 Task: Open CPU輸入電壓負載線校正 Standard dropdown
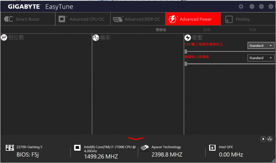click(x=261, y=45)
